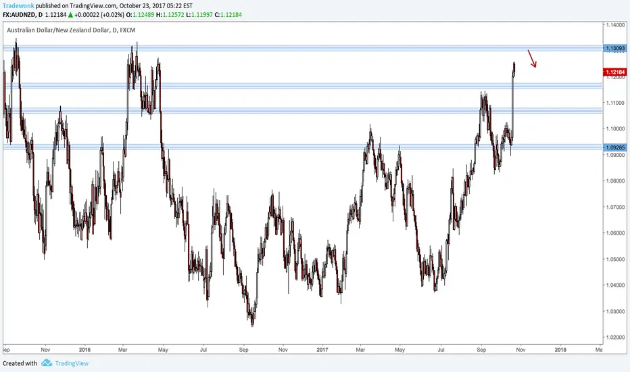Open the Tradewonk author link
Viewport: 630px width, 372px height.
[18, 6]
